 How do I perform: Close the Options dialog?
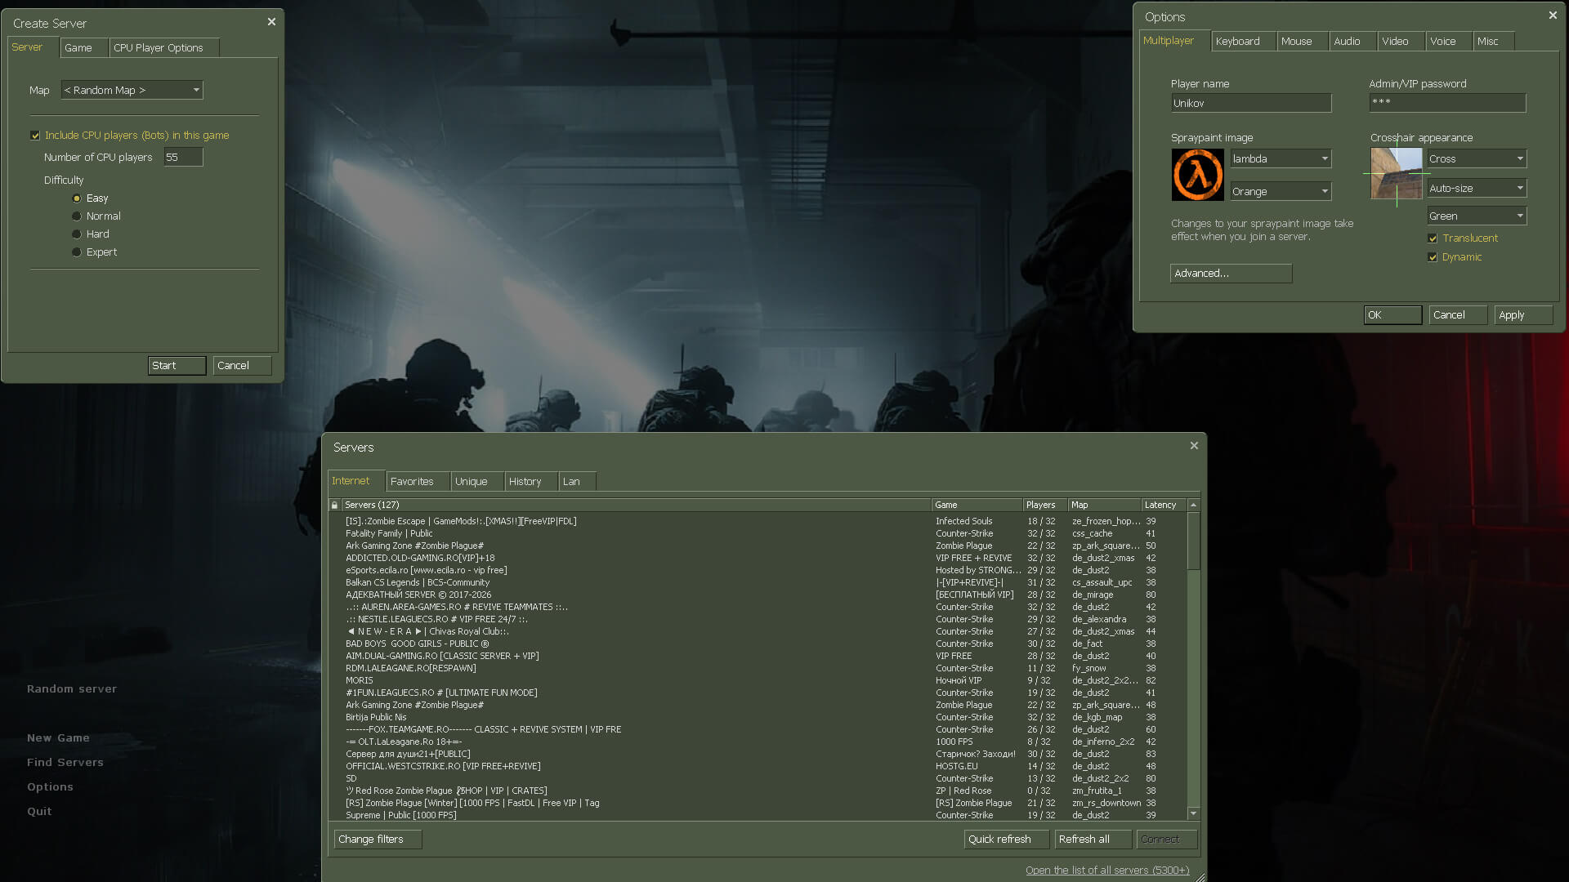point(1553,16)
